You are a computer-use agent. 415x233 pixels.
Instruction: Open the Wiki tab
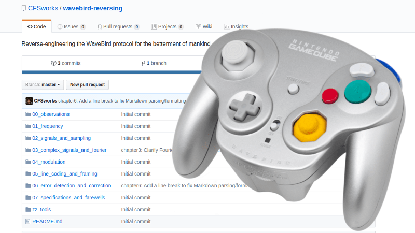click(x=204, y=27)
